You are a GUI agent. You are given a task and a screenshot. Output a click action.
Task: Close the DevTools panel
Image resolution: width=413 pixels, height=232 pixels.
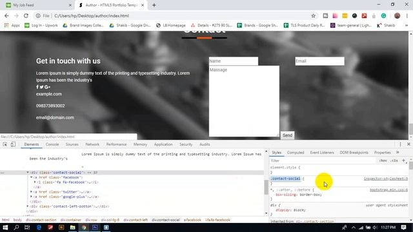pyautogui.click(x=408, y=144)
